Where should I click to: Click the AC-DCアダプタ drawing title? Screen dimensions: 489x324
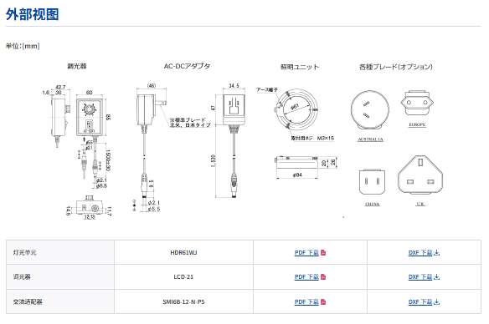coord(187,66)
